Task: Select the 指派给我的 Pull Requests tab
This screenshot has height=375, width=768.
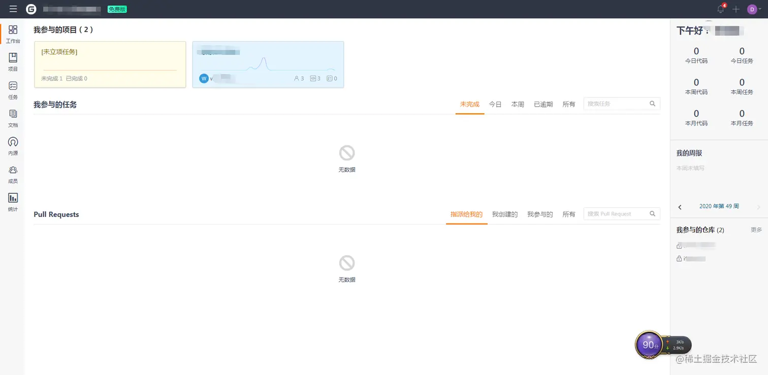Action: pos(466,214)
